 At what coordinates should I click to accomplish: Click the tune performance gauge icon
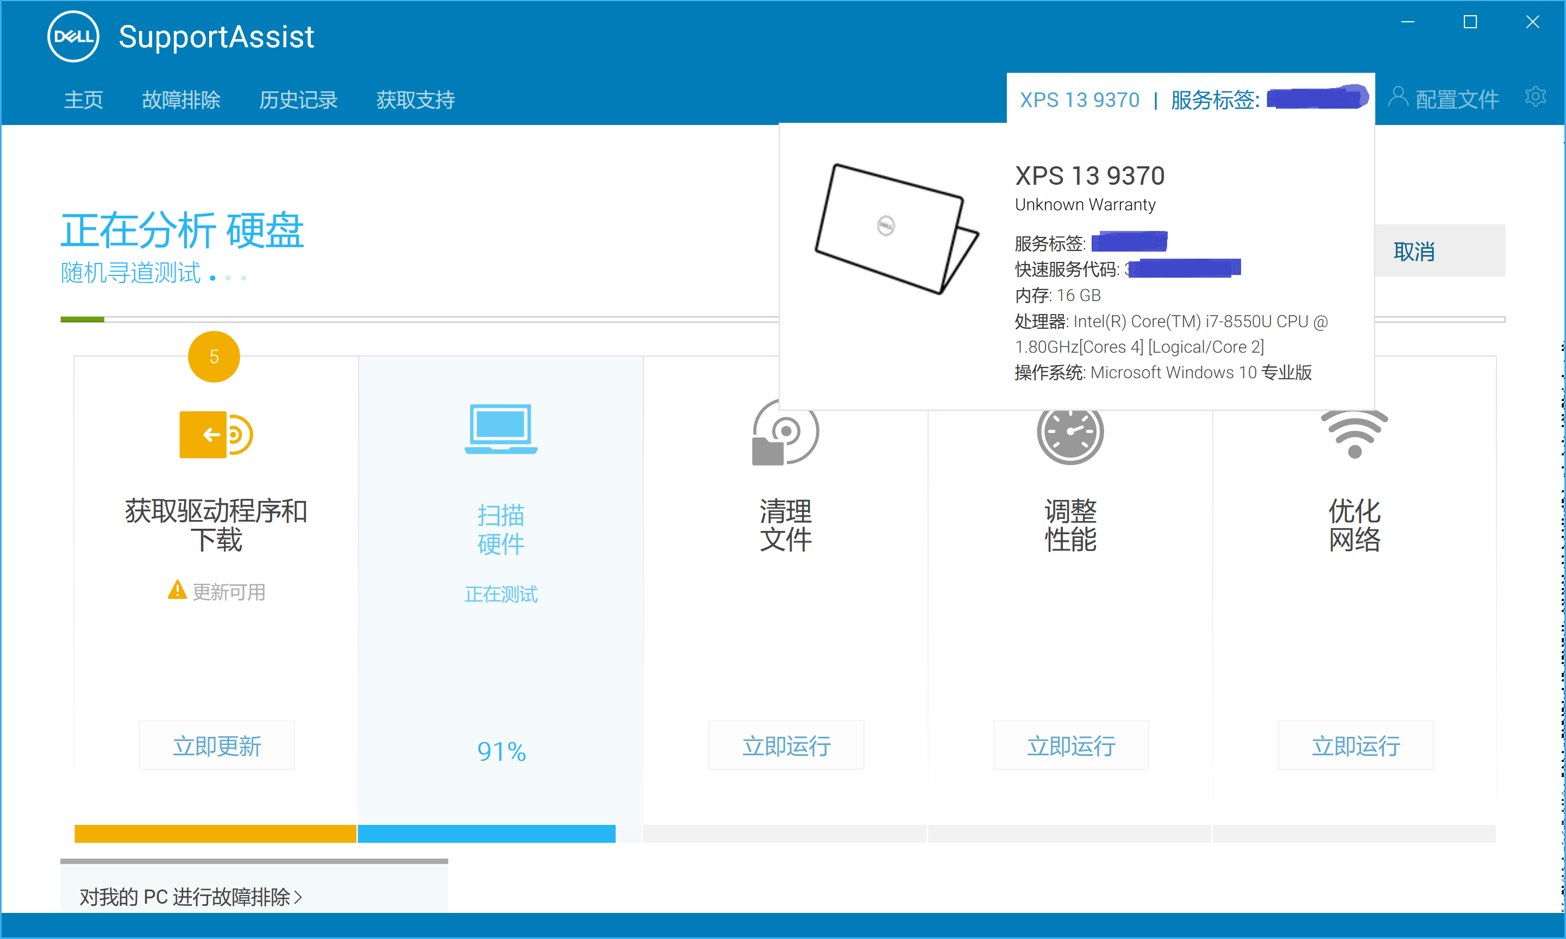(x=1070, y=436)
